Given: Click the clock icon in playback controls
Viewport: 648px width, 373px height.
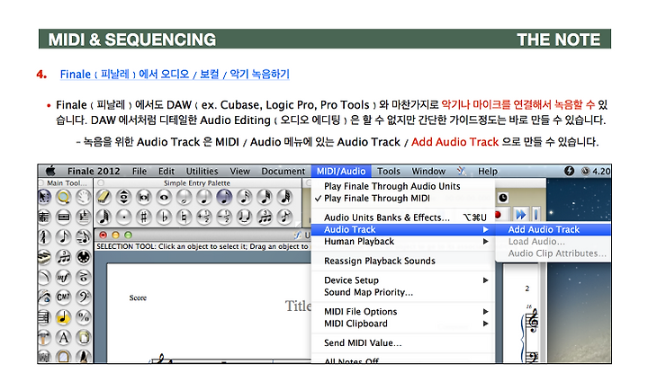Looking at the screenshot, I should tap(502, 198).
